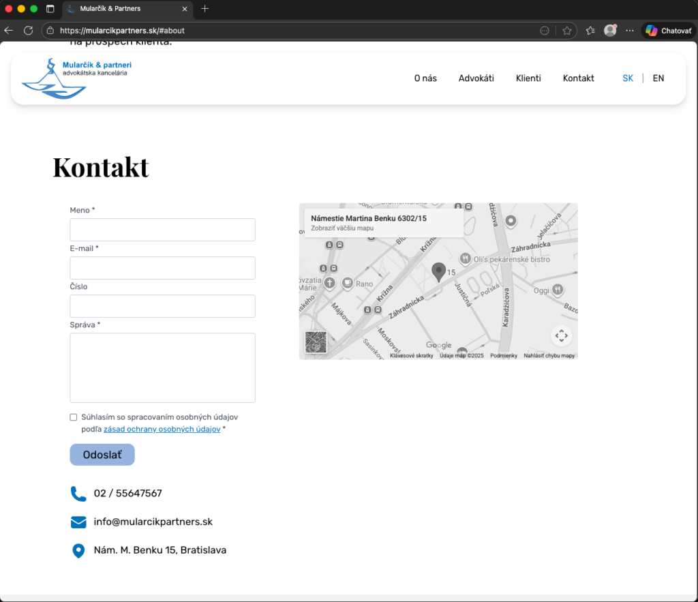Screen dimensions: 698x602
Task: Click the Nám. M. Benku 15, Bratislava address
Action: [x=160, y=550]
